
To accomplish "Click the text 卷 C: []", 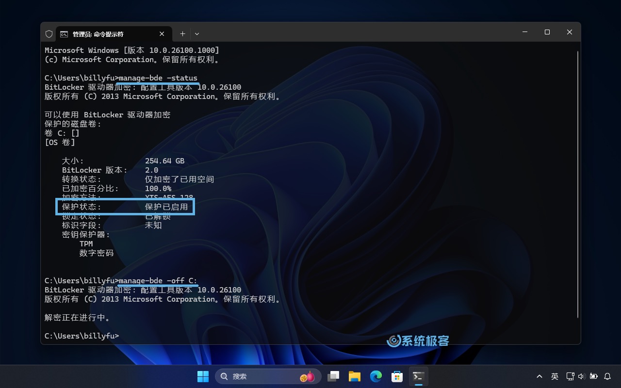I will coord(62,133).
